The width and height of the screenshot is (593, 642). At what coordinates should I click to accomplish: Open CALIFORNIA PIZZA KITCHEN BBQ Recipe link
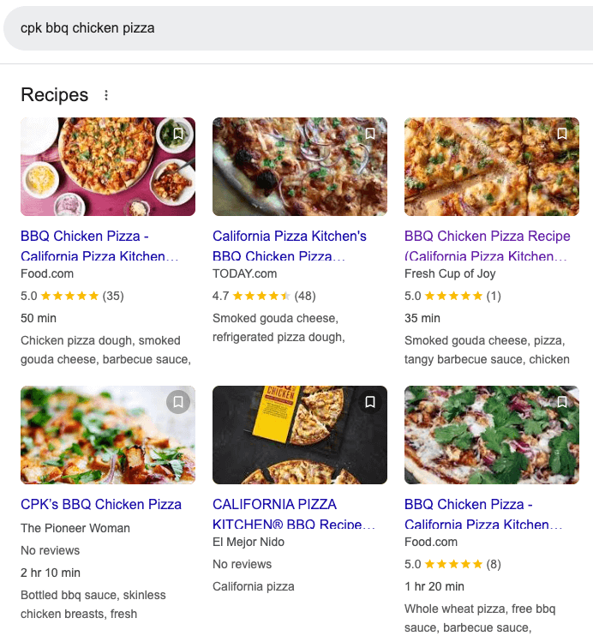[287, 513]
